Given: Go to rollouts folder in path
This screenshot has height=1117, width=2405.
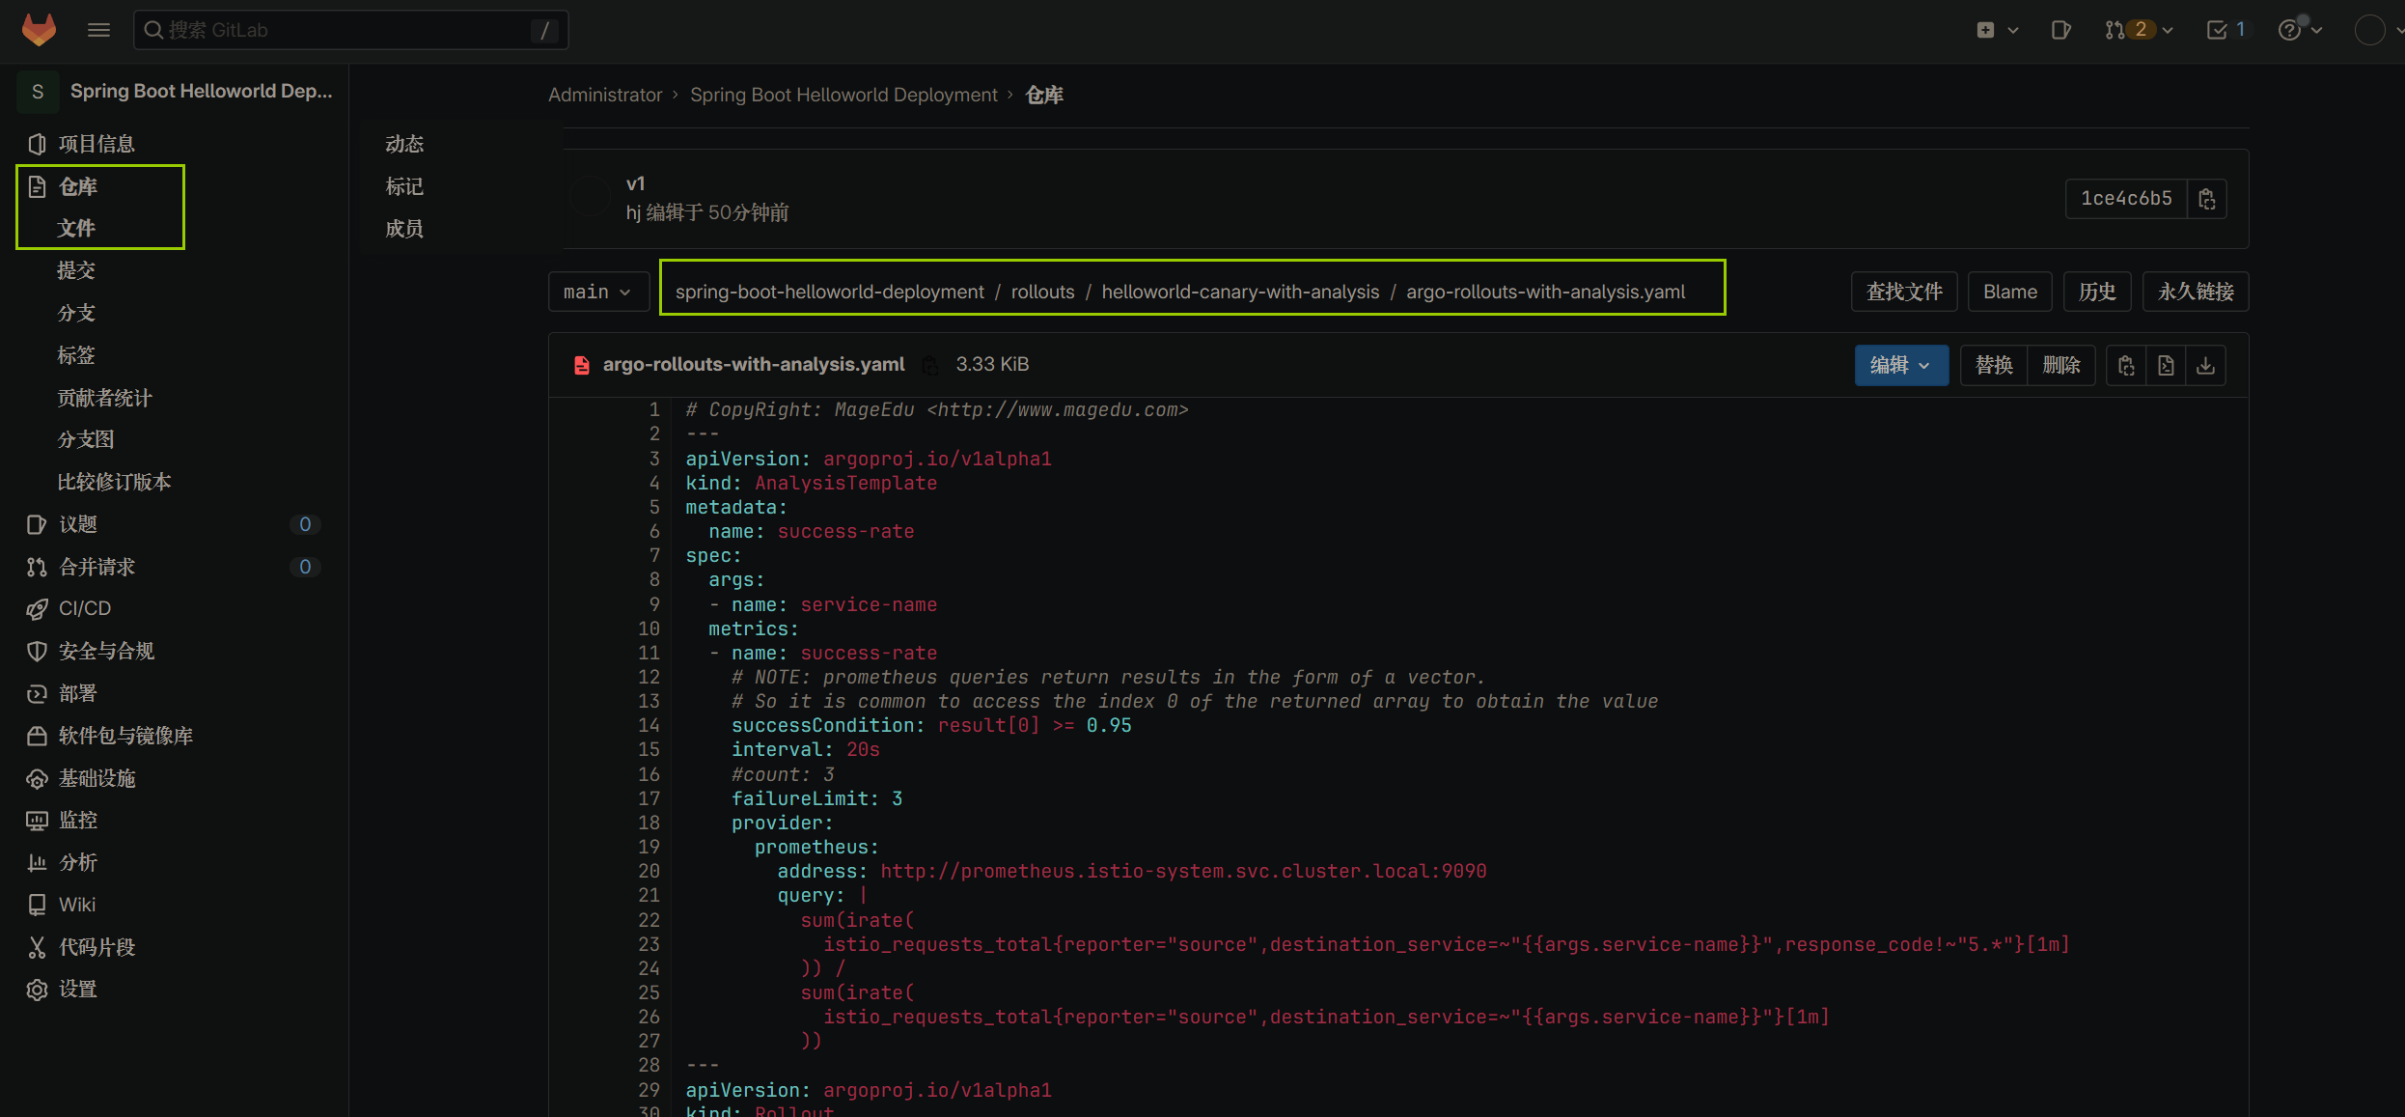Looking at the screenshot, I should [1042, 292].
